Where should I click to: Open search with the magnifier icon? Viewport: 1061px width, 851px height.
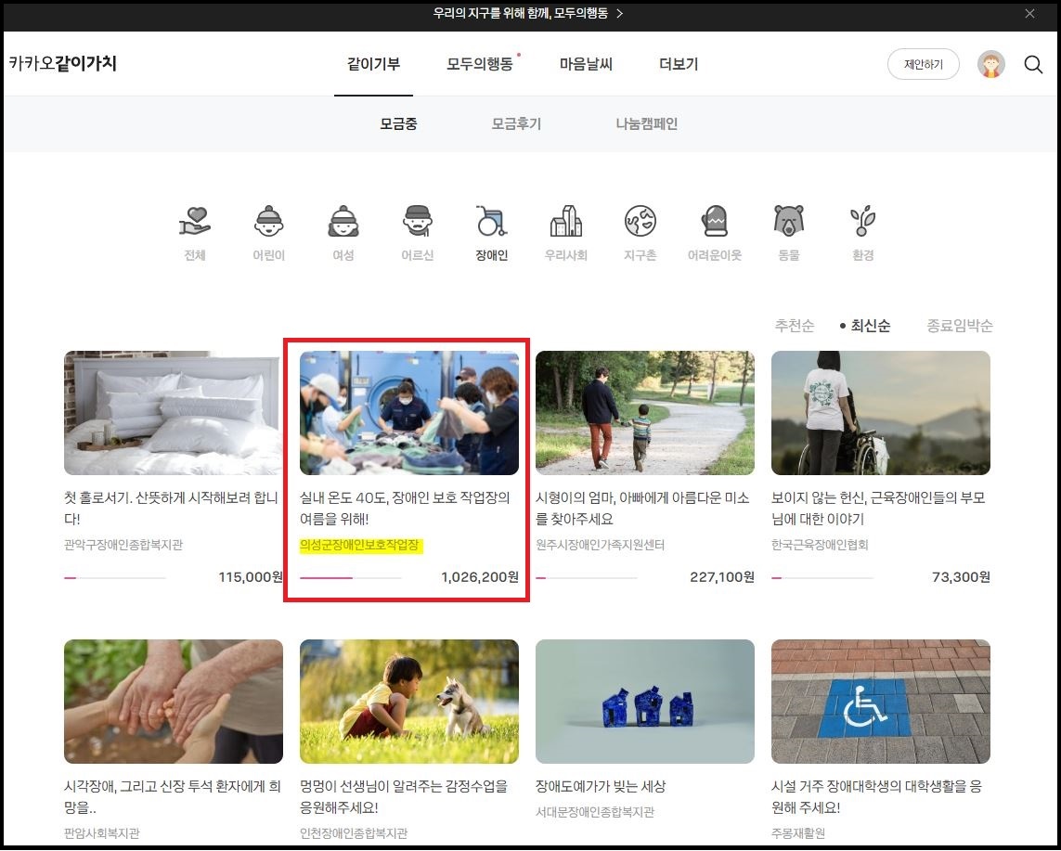(1033, 64)
